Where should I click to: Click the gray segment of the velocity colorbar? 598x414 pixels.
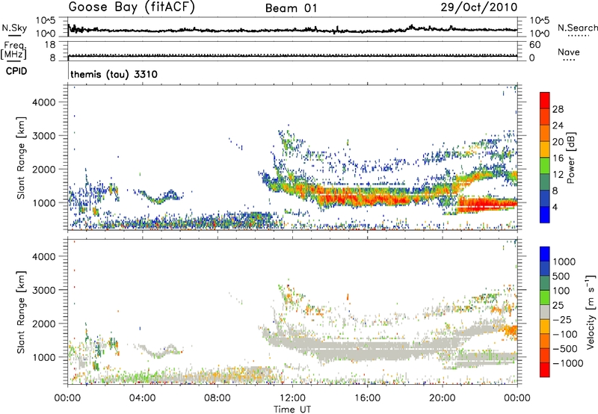(545, 312)
